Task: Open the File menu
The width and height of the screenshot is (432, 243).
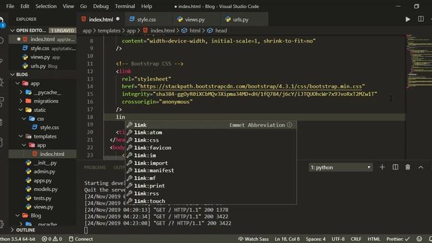Action: 10,6
